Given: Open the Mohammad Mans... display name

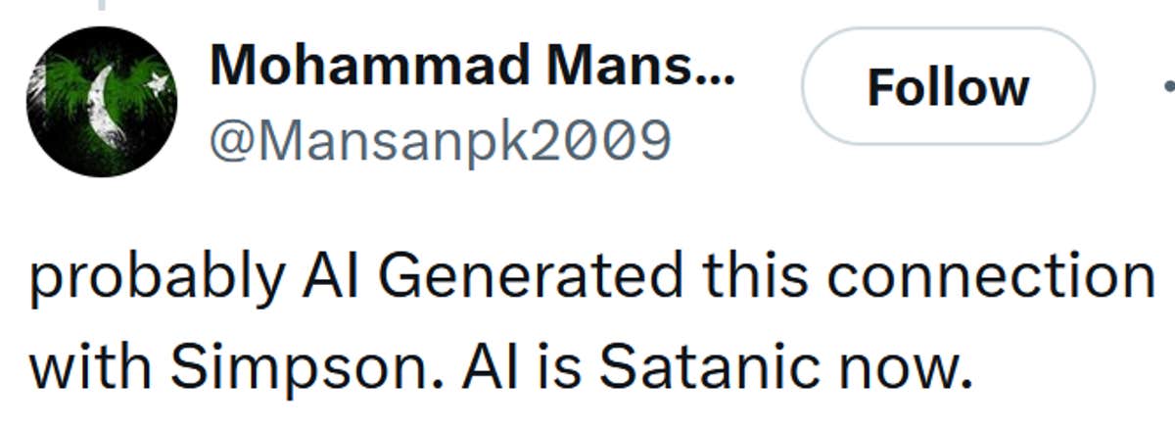Looking at the screenshot, I should pos(471,65).
